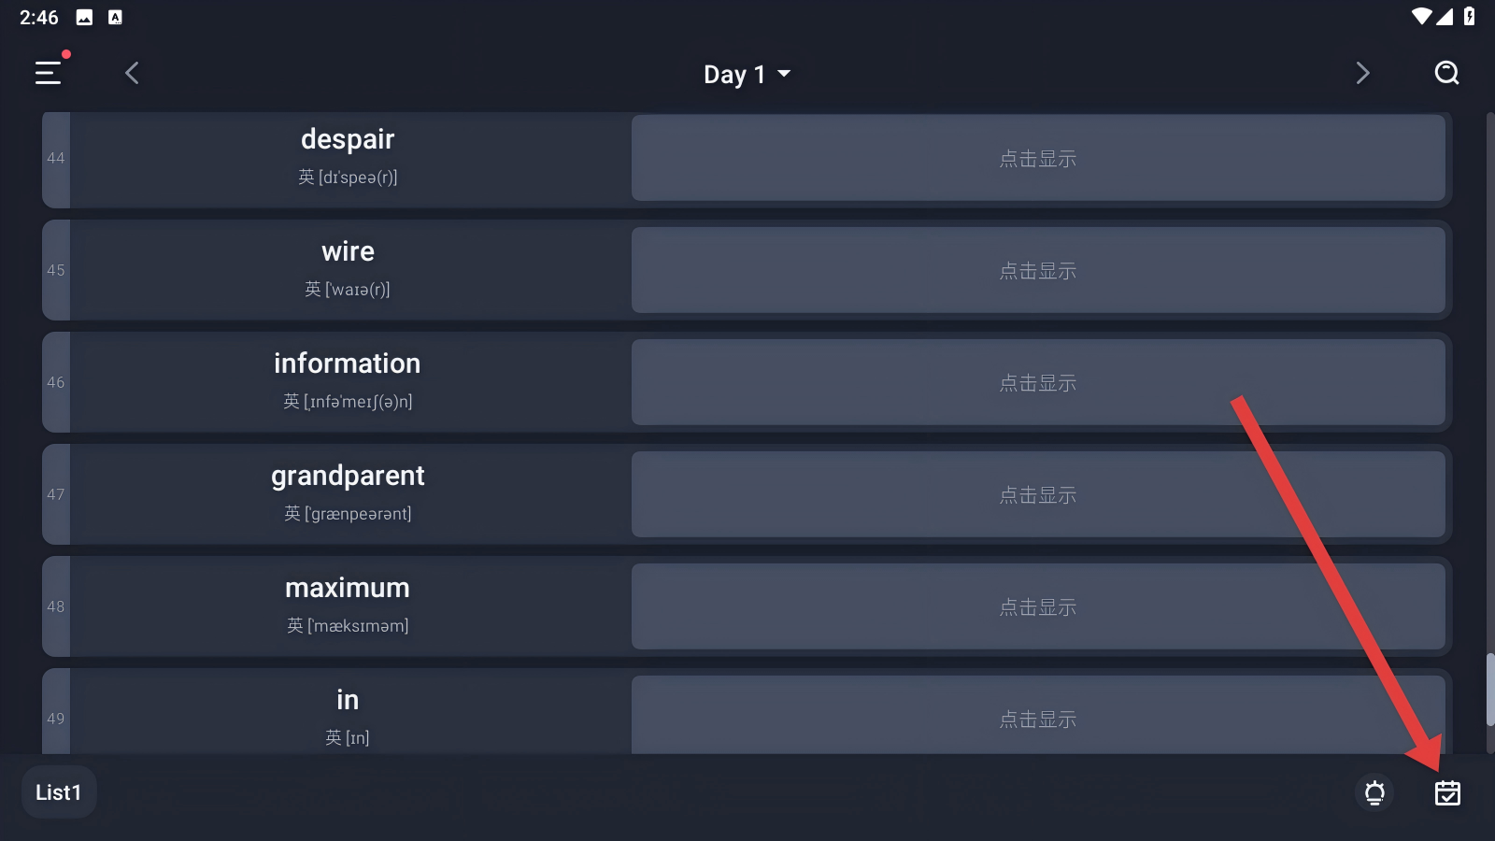Tap the reminder alarm icon

[x=1374, y=793]
